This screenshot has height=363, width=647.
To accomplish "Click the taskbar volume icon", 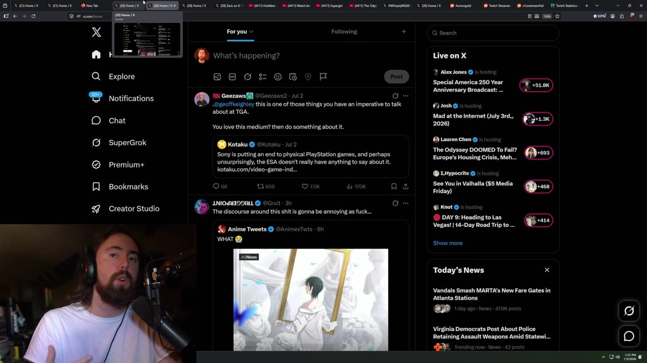I will pos(617,357).
